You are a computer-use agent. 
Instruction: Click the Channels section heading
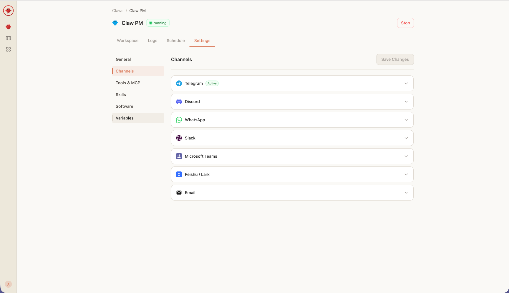pyautogui.click(x=181, y=59)
